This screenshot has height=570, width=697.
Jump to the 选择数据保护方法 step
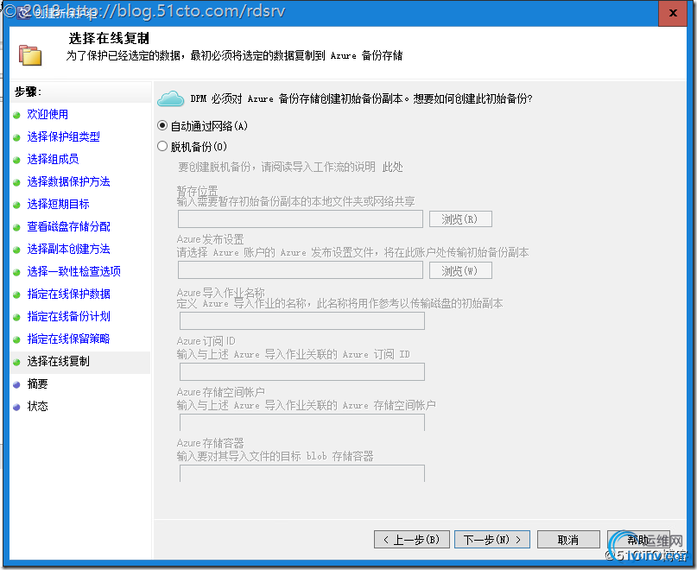pos(68,181)
